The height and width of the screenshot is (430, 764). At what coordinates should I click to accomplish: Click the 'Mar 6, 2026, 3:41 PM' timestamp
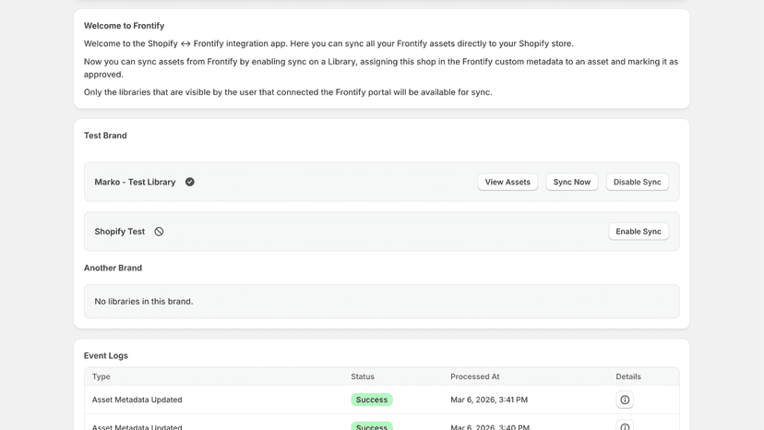(489, 400)
